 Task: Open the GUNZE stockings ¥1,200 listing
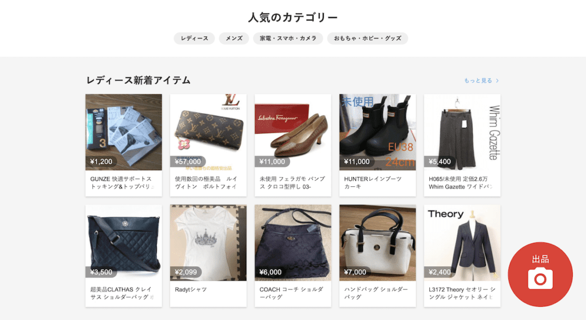(124, 145)
